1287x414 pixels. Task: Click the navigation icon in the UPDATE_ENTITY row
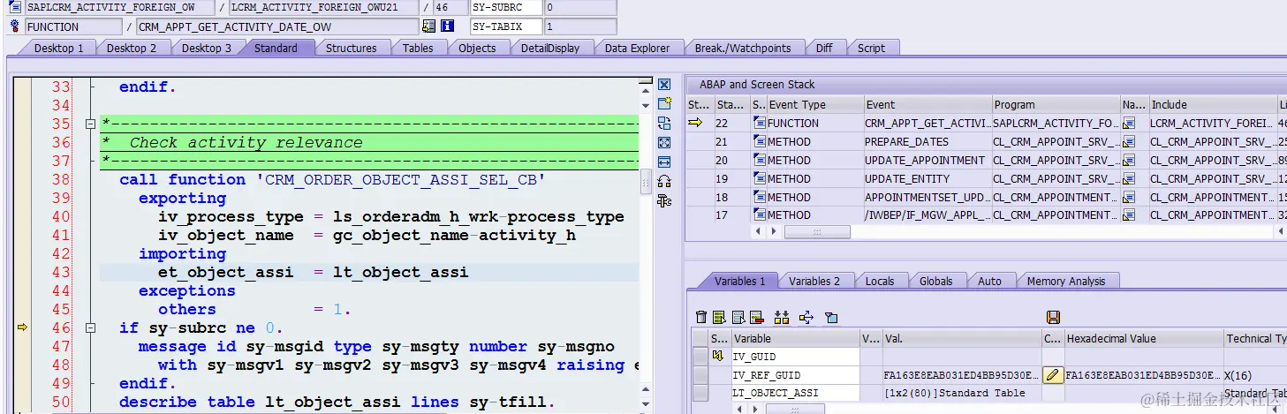click(1129, 178)
